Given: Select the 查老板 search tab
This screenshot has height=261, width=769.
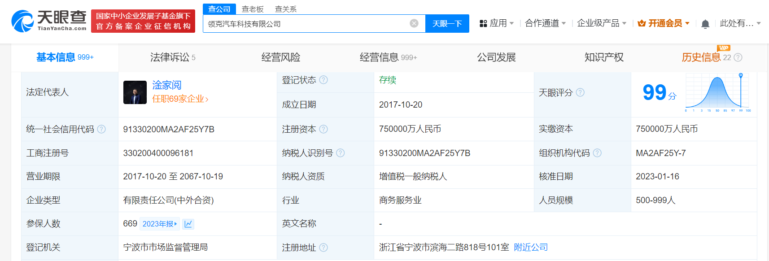Looking at the screenshot, I should 253,9.
